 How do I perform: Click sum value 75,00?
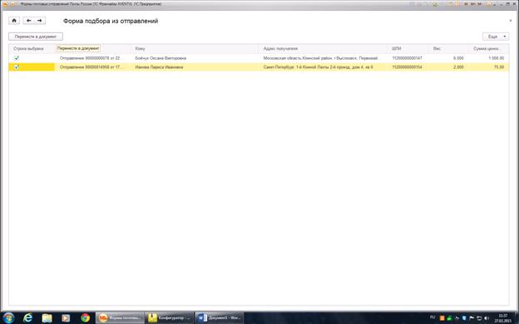pyautogui.click(x=499, y=67)
